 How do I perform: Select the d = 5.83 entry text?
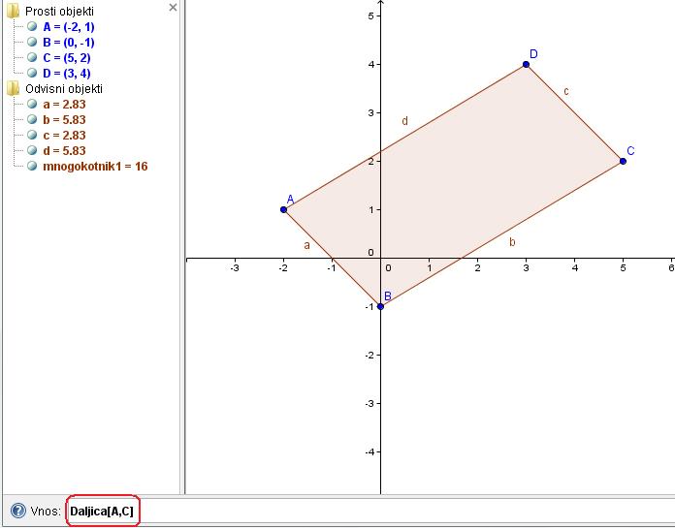click(64, 151)
